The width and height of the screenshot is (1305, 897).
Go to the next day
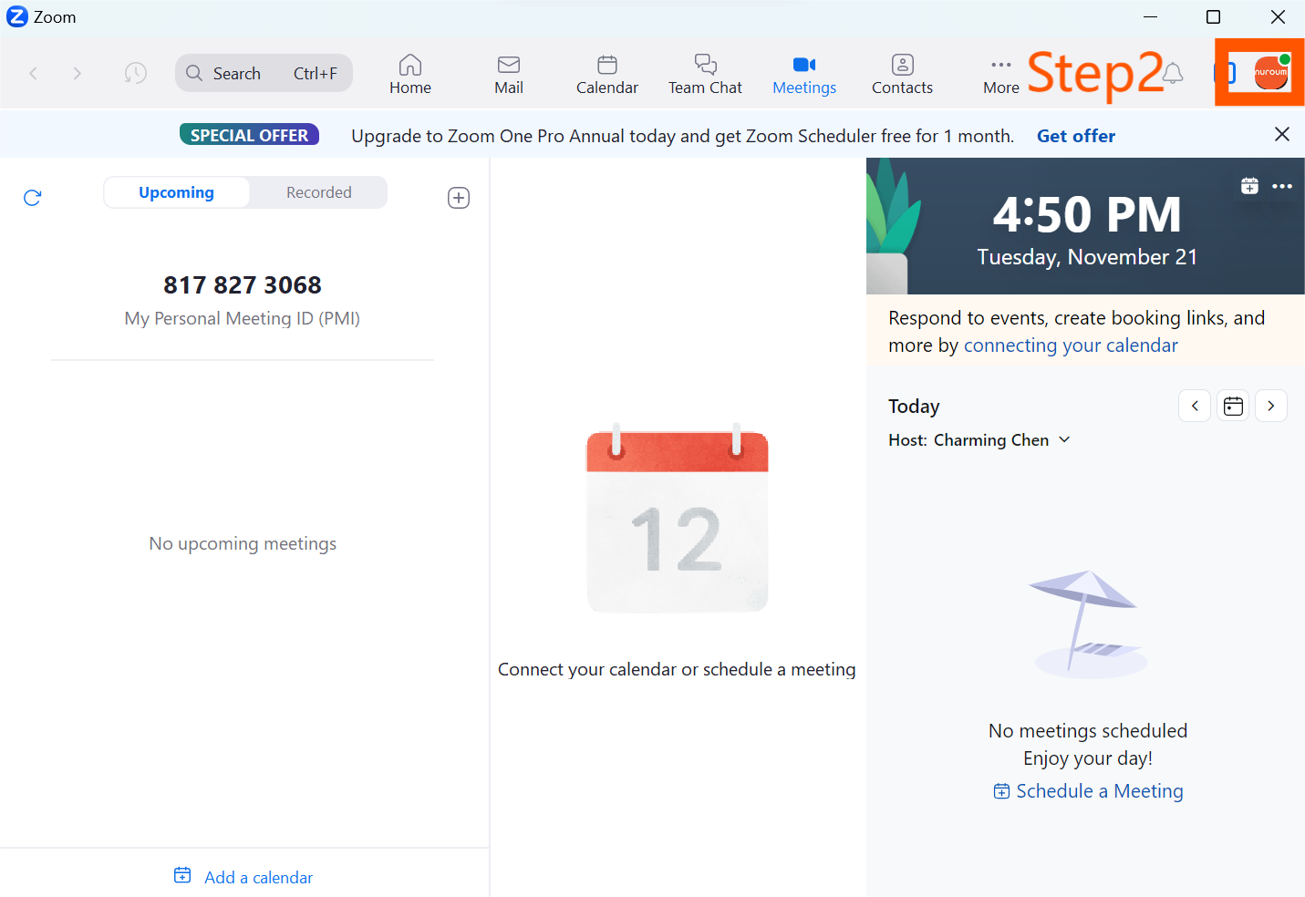coord(1271,406)
